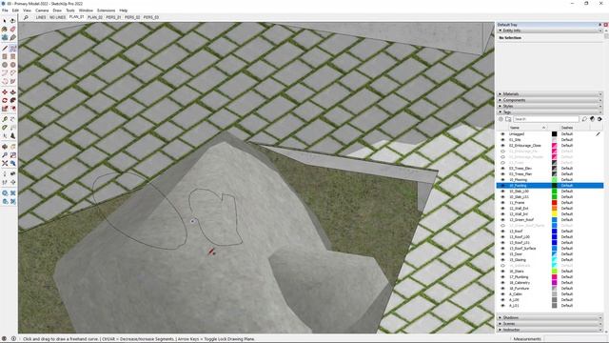609x343 pixels.
Task: Toggle Color by Tag icon
Action: [592, 119]
